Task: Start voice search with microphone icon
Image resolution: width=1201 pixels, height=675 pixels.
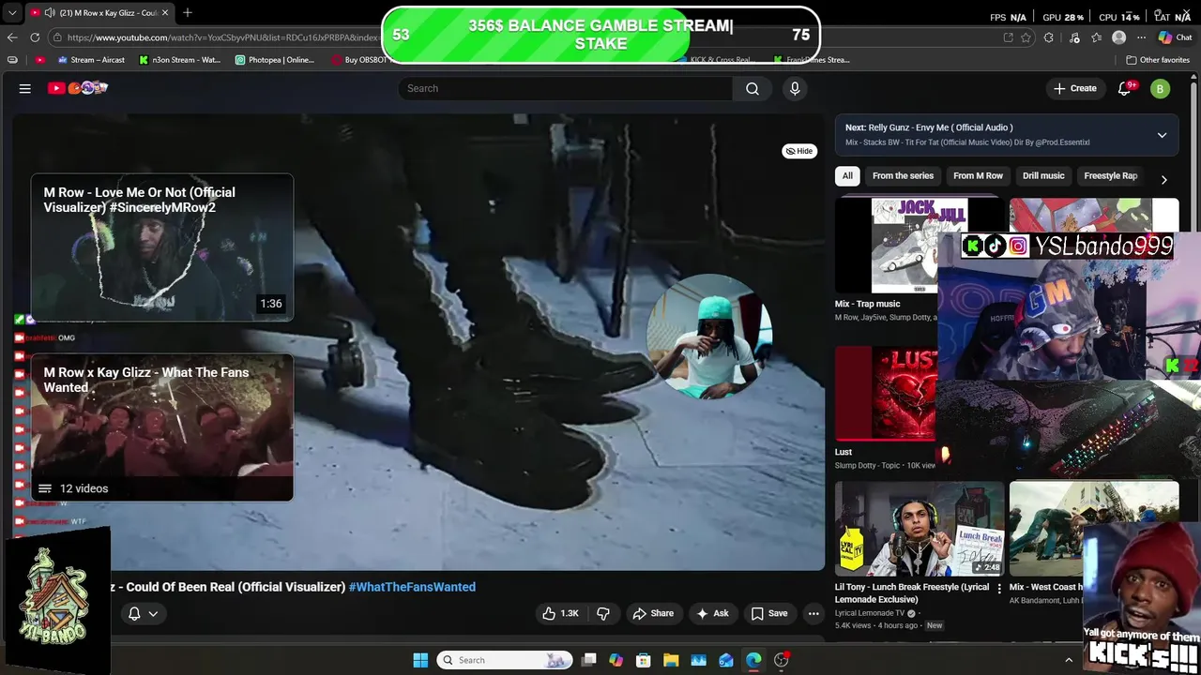Action: (x=795, y=88)
